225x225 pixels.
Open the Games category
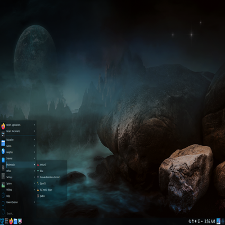pos(21,146)
